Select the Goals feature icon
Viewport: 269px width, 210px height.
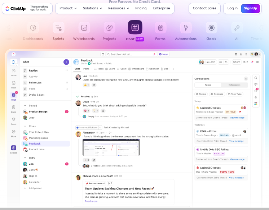[211, 28]
